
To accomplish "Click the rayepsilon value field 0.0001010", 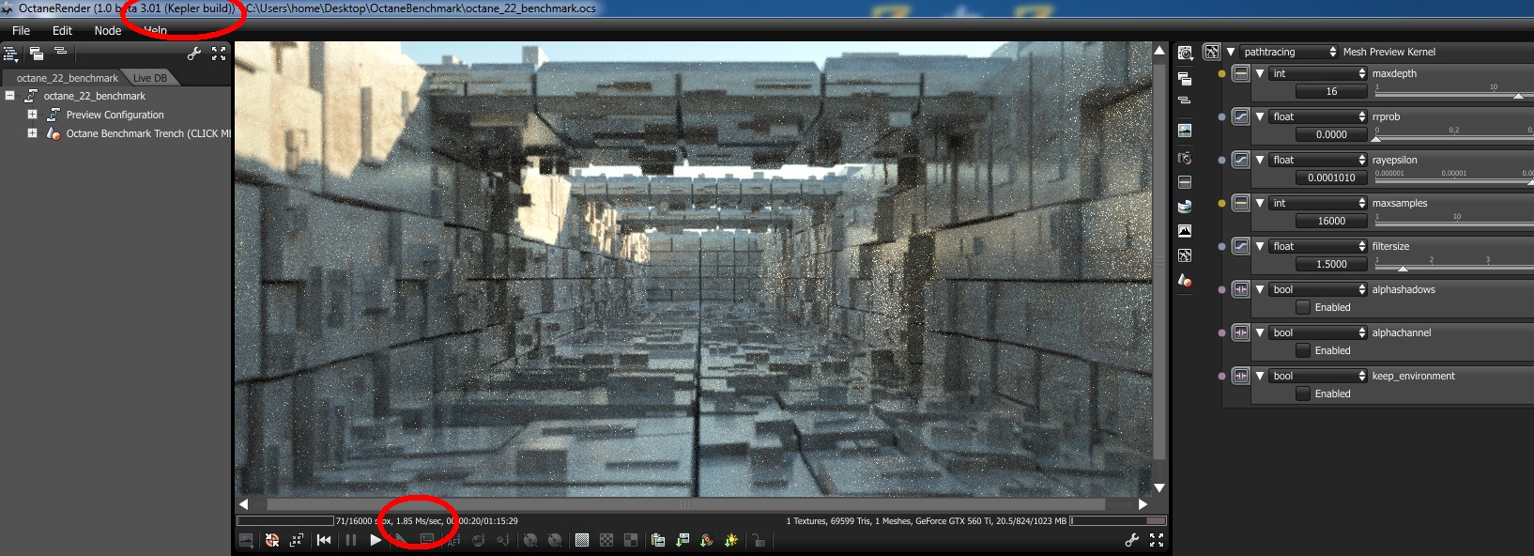I will click(x=1331, y=178).
